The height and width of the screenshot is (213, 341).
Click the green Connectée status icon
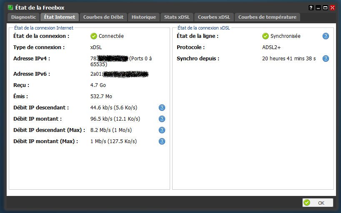click(94, 36)
